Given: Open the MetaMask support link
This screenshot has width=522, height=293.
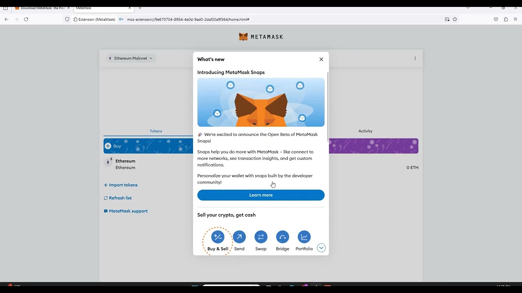Looking at the screenshot, I should pos(126,211).
